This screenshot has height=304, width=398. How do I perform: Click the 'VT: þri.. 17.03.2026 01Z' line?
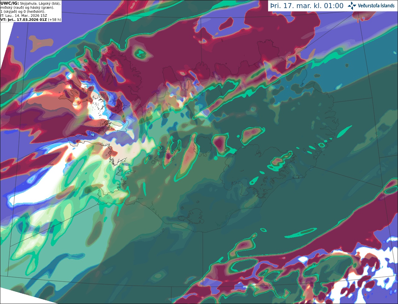(24, 20)
